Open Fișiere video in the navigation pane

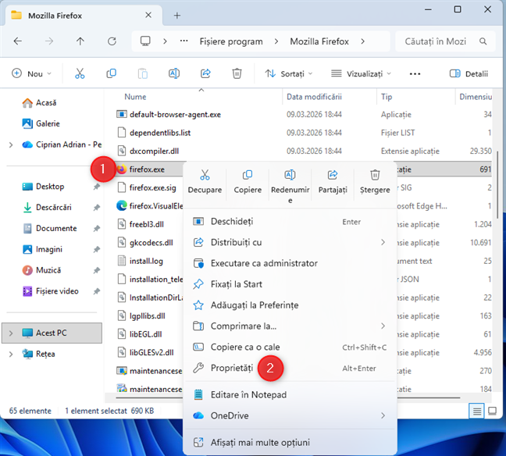[50, 291]
